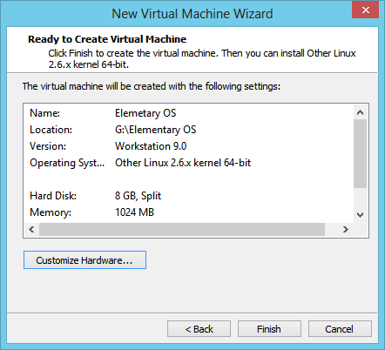
Task: Click the New Virtual Machine Wizard title bar
Action: click(x=192, y=13)
